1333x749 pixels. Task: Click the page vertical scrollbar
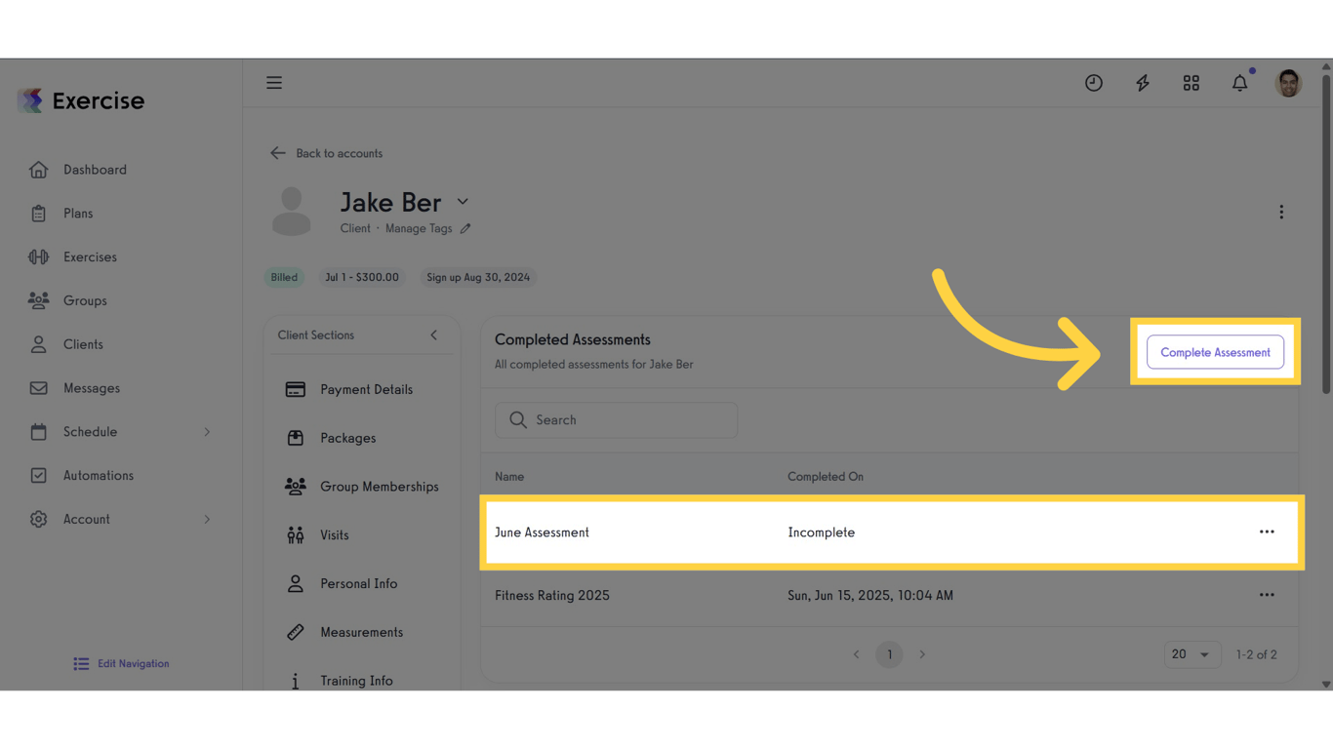1326,234
